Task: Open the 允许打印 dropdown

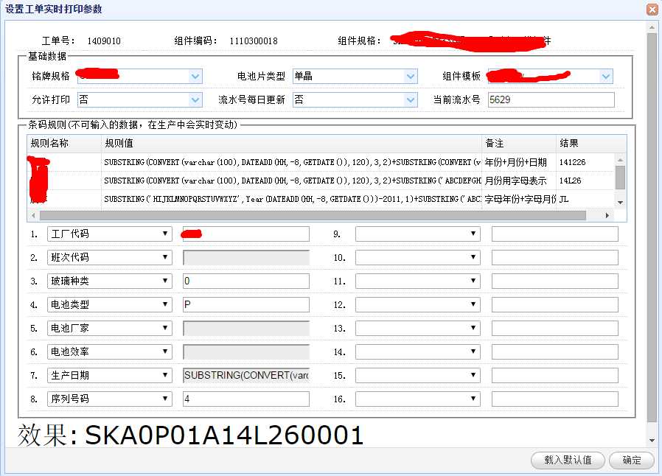Action: click(x=195, y=100)
